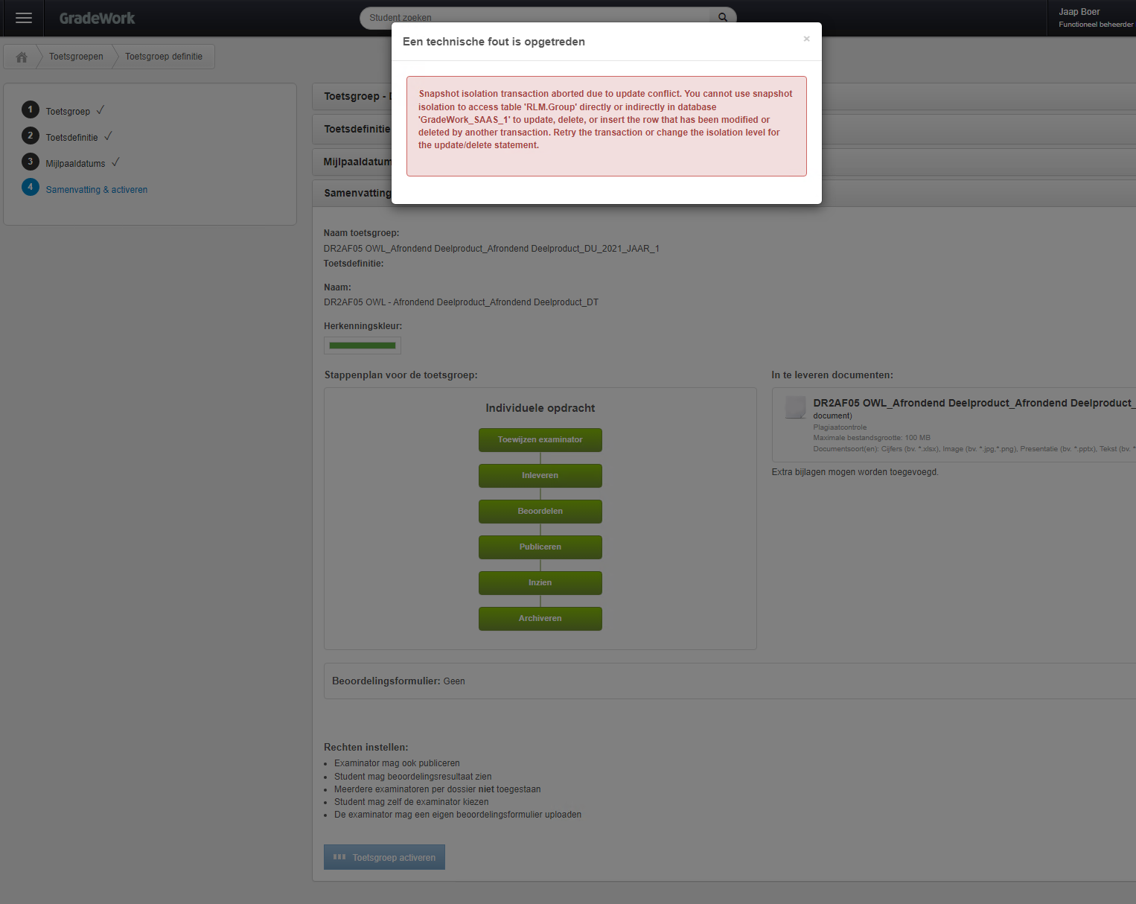Image resolution: width=1136 pixels, height=904 pixels.
Task: Click the Beoordelen step box
Action: [540, 512]
